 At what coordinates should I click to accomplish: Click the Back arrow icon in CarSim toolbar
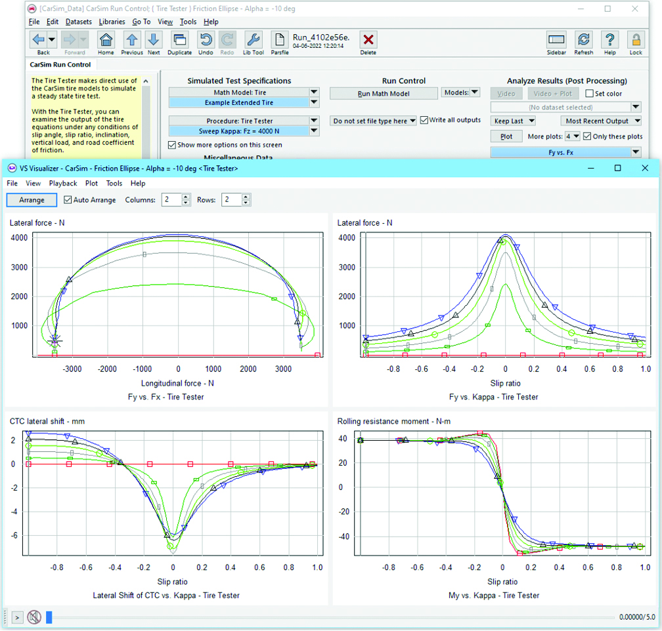pyautogui.click(x=38, y=40)
